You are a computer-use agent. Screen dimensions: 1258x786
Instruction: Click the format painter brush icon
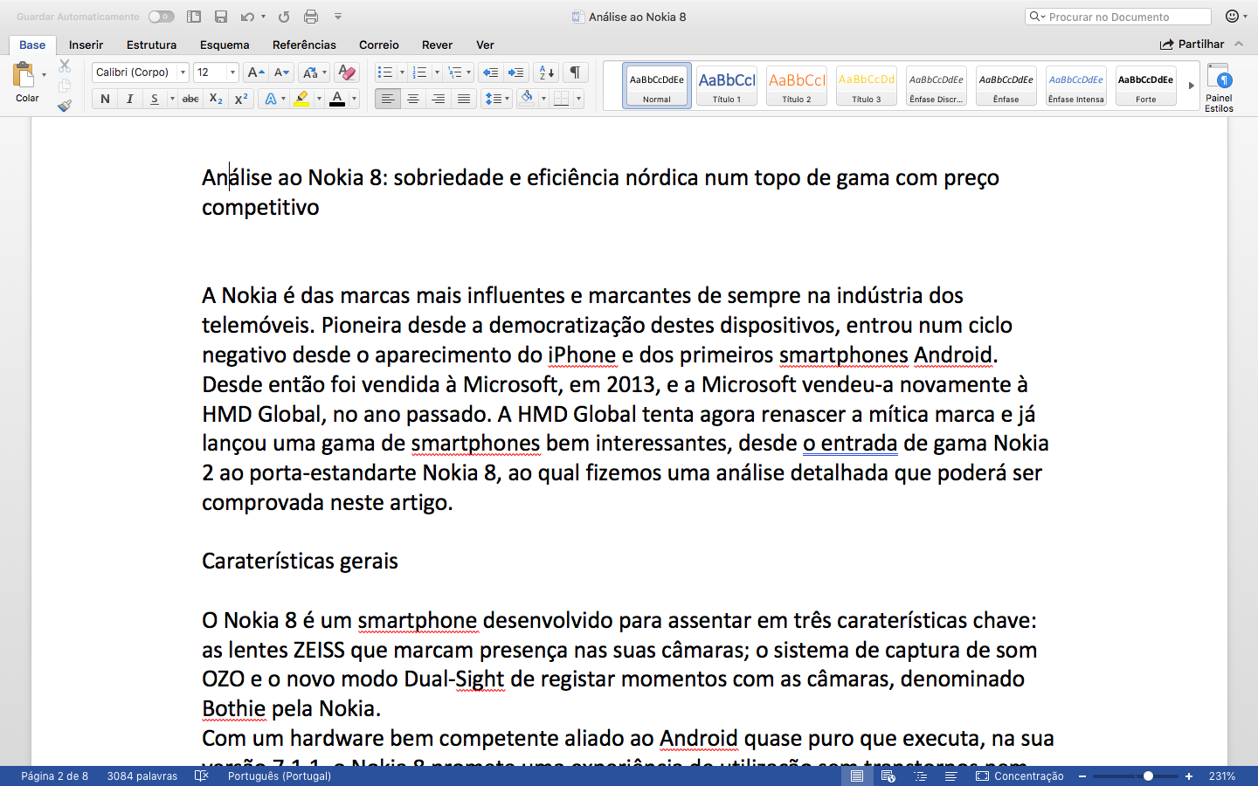tap(65, 106)
